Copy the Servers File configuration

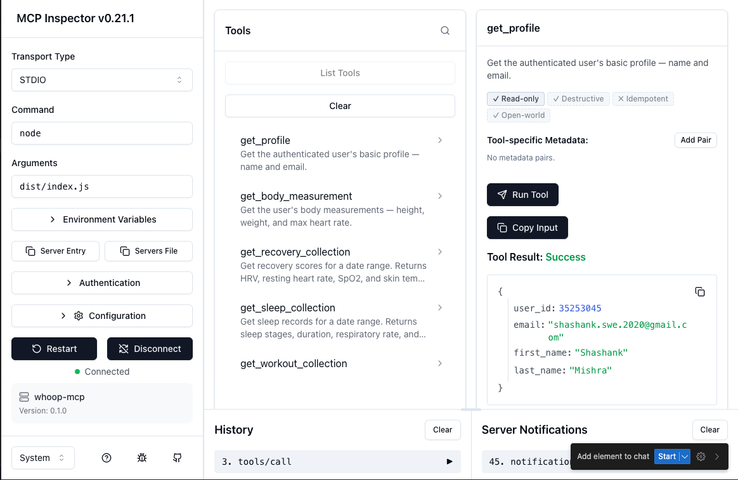tap(148, 251)
